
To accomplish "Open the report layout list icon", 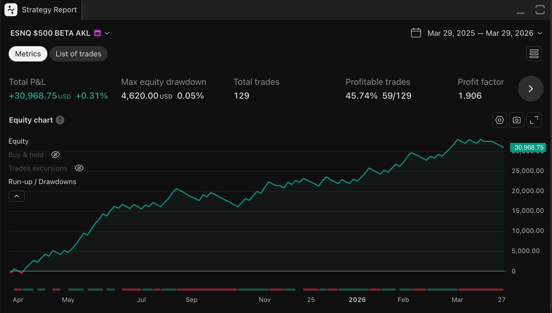I will point(534,54).
